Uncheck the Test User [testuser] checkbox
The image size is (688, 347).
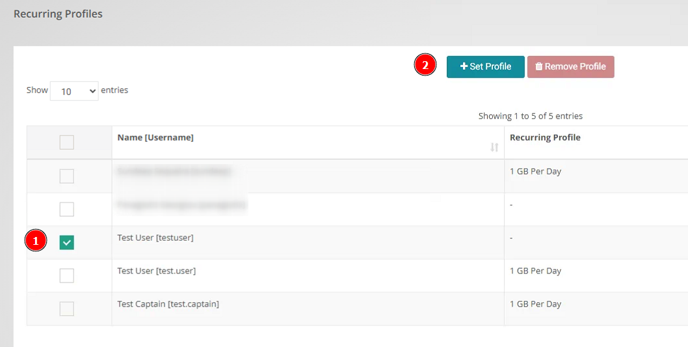(67, 242)
